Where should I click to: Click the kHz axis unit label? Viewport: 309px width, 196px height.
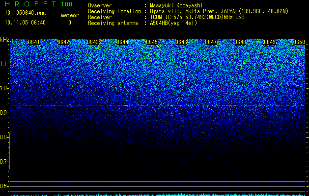(4, 40)
